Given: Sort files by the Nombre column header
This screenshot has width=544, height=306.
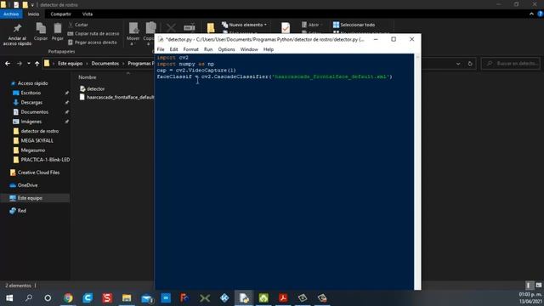Looking at the screenshot, I should click(87, 77).
